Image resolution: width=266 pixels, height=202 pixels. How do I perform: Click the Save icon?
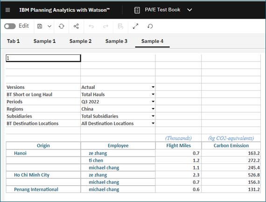pyautogui.click(x=40, y=26)
